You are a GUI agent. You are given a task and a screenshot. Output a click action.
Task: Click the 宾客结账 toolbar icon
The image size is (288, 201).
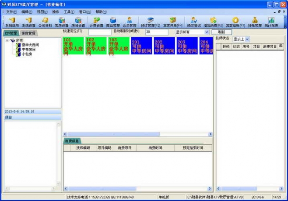click(x=235, y=22)
